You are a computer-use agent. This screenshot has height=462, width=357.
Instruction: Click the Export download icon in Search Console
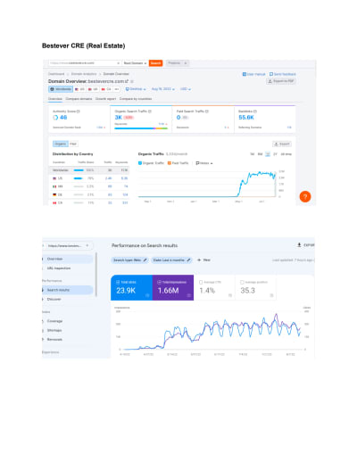299,245
